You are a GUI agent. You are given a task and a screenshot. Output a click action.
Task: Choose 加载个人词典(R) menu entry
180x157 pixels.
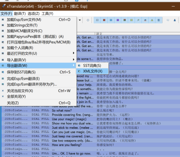pos(38,48)
